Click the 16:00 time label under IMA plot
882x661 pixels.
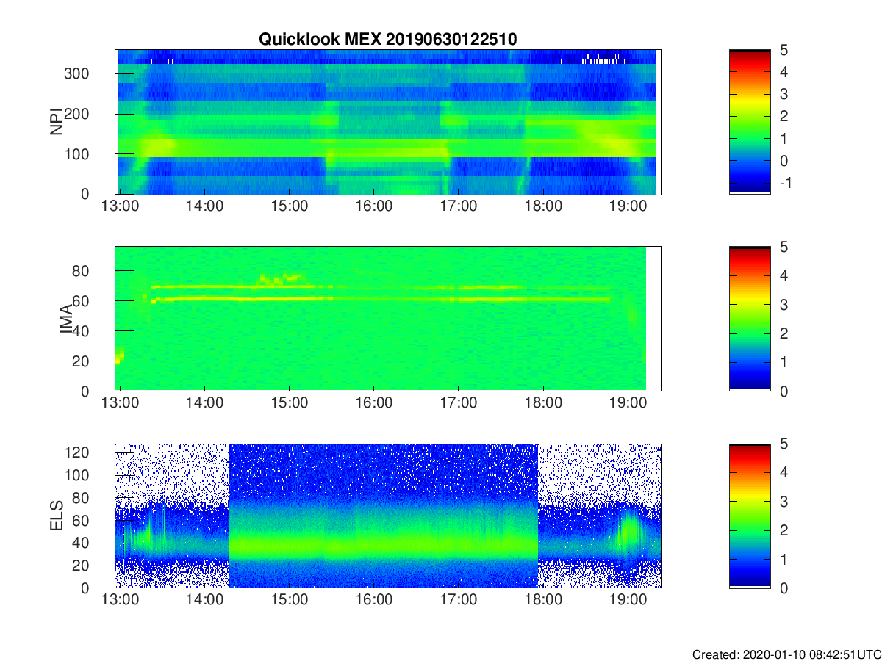tap(374, 405)
